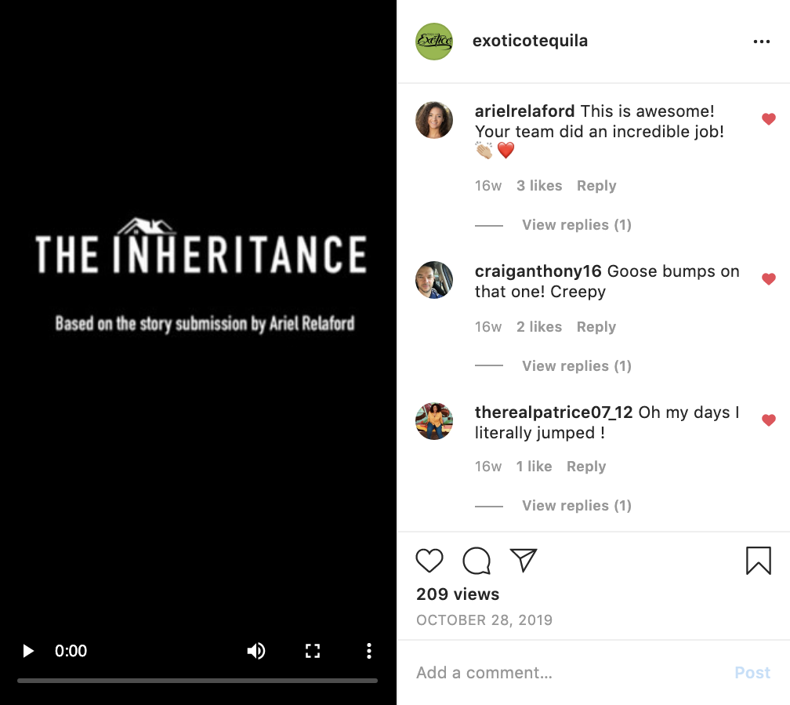Viewport: 790px width, 705px height.
Task: Toggle like on therealpatrice07_12's comment
Action: [769, 420]
